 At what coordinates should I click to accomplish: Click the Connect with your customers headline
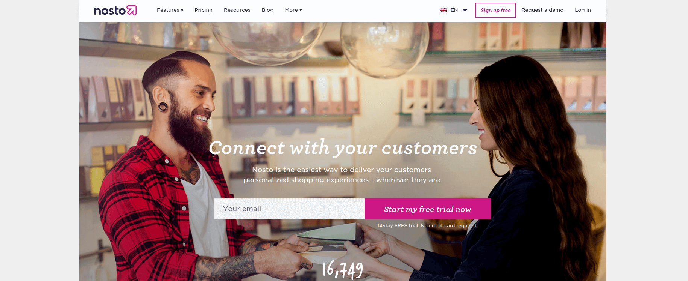point(343,148)
